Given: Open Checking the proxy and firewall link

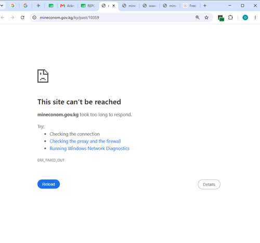Looking at the screenshot, I should 85,141.
